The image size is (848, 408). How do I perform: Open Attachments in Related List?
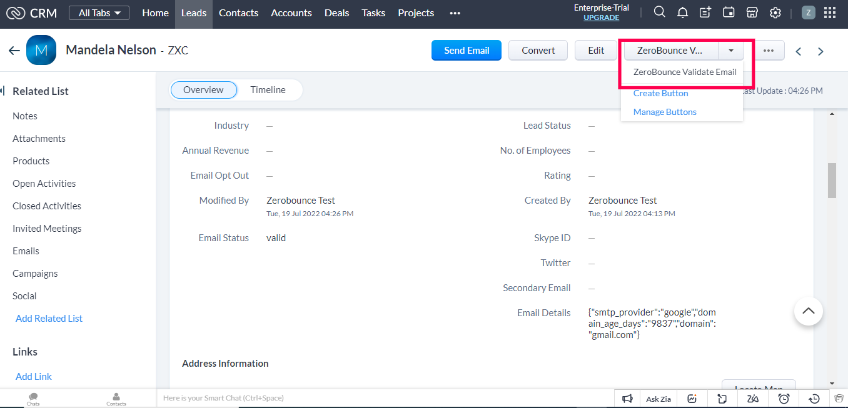pyautogui.click(x=39, y=139)
